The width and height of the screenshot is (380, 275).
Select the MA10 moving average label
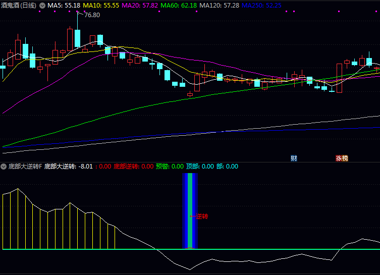click(101, 5)
